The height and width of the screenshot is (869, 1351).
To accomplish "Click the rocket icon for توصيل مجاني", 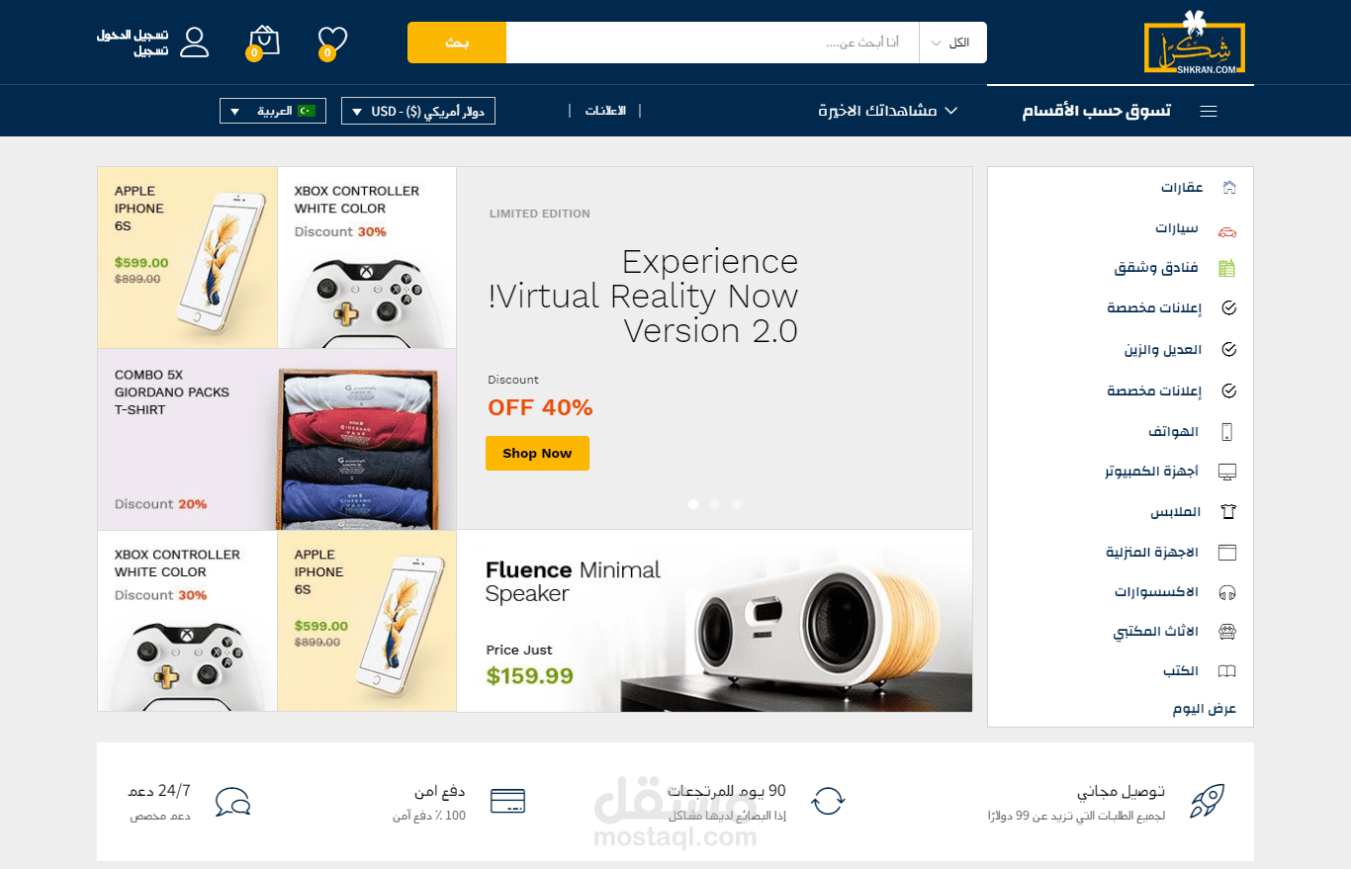I will (1207, 800).
